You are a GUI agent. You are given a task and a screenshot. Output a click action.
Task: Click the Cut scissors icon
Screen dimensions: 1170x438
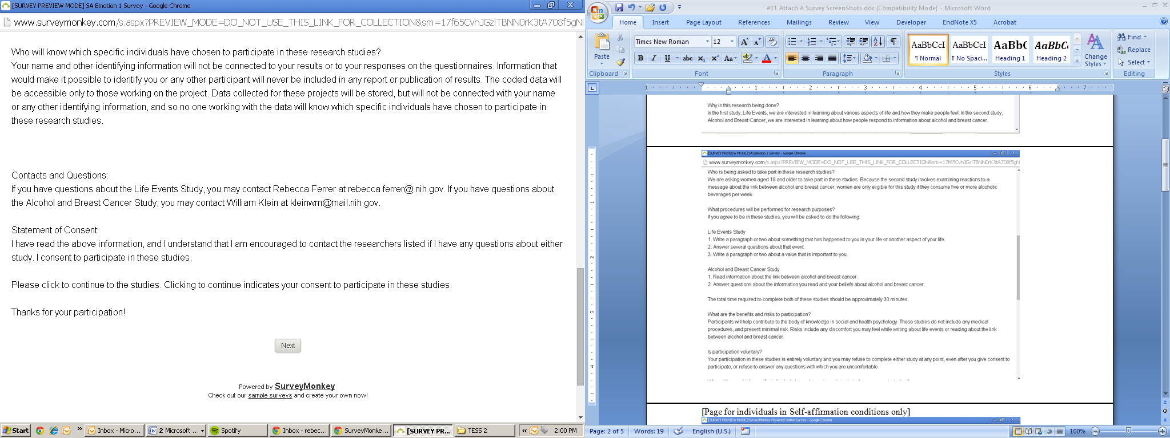pyautogui.click(x=620, y=38)
